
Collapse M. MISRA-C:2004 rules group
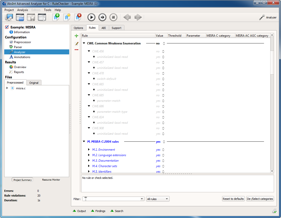click(x=84, y=141)
